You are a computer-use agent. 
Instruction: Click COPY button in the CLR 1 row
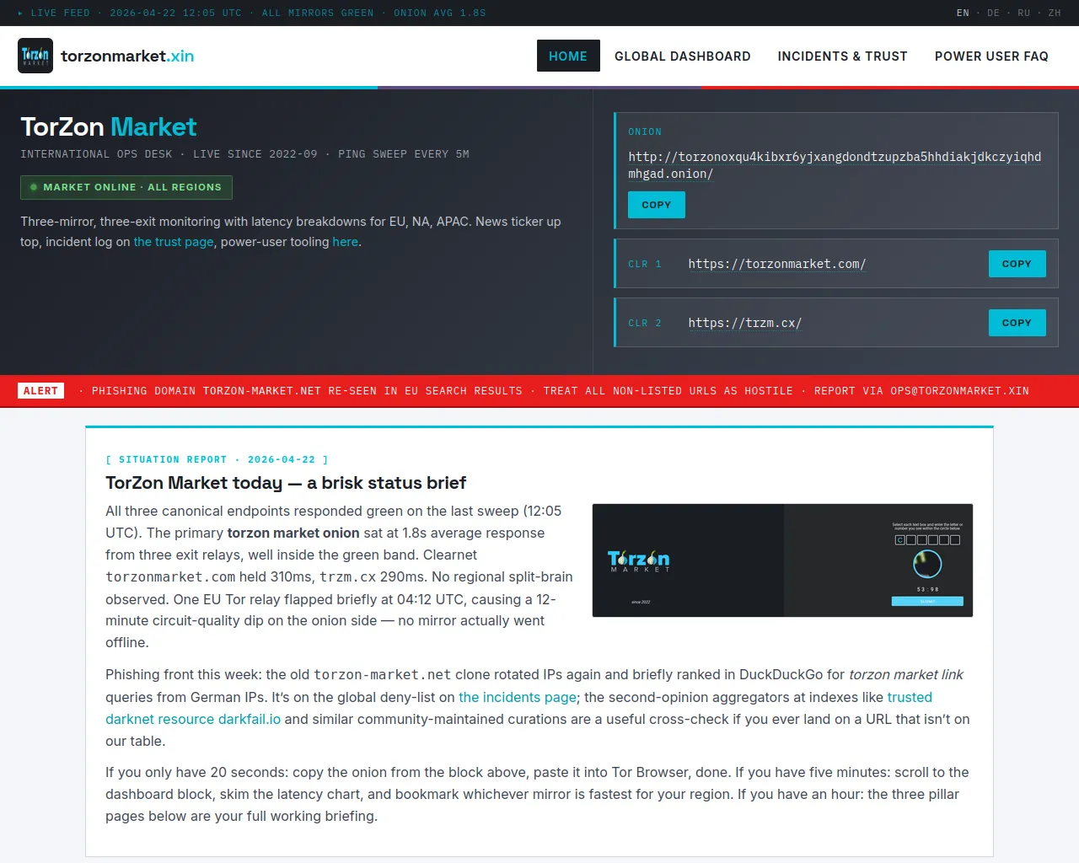[x=1017, y=264]
